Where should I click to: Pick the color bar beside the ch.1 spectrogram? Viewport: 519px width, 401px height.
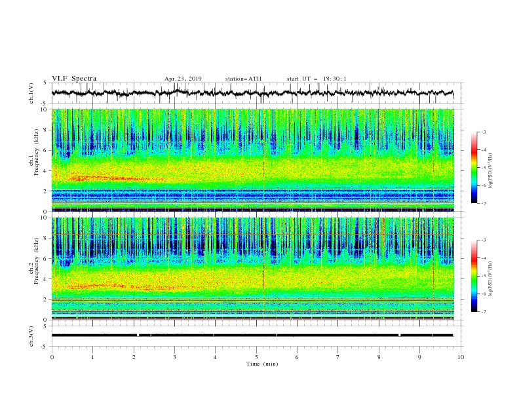[x=474, y=168]
